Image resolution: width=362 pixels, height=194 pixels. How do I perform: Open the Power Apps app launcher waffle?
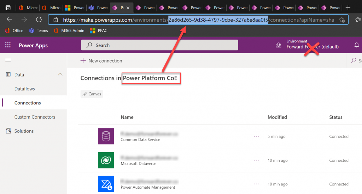coord(8,45)
